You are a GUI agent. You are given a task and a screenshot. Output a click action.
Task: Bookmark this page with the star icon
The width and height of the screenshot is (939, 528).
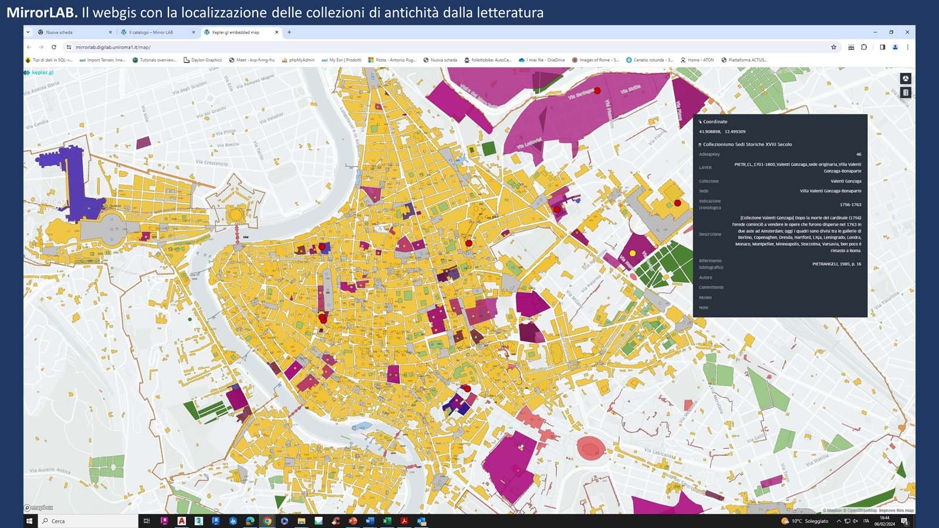tap(833, 47)
